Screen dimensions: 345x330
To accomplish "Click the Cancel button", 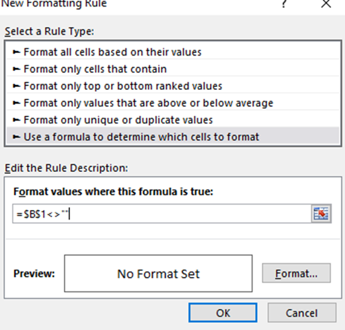I will pyautogui.click(x=302, y=313).
